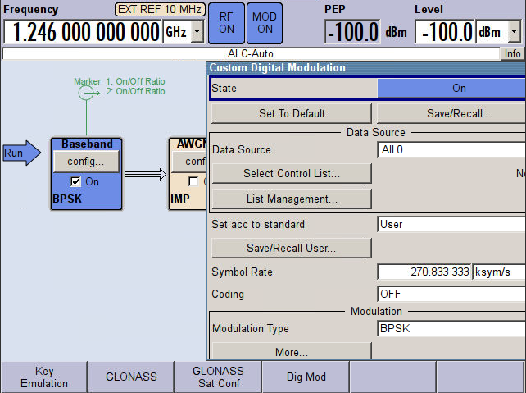Open GLONASS Sat Conf softkey
The width and height of the screenshot is (526, 393).
pos(218,377)
